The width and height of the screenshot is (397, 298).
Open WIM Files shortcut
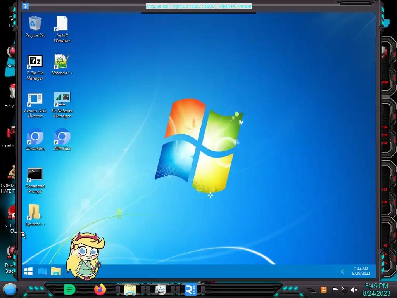coord(62,140)
